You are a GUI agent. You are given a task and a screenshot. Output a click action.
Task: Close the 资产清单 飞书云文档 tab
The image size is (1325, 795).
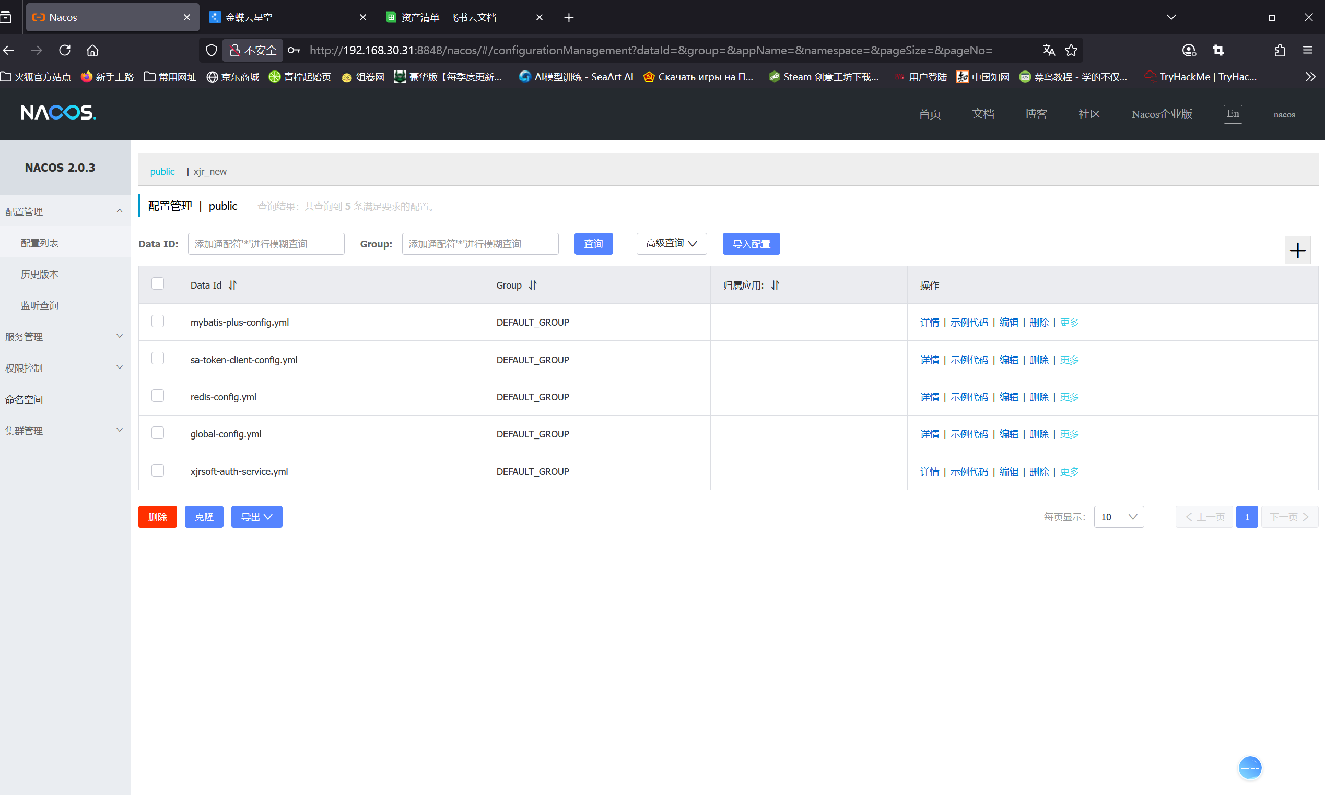point(539,17)
